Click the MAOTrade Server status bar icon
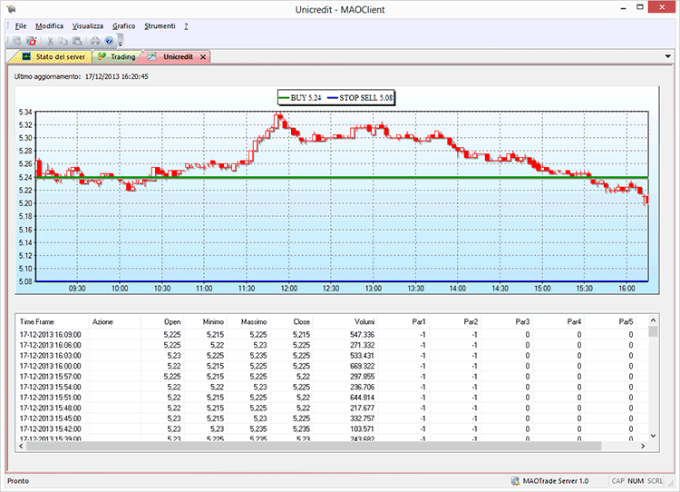Viewport: 680px width, 492px height. tap(515, 481)
